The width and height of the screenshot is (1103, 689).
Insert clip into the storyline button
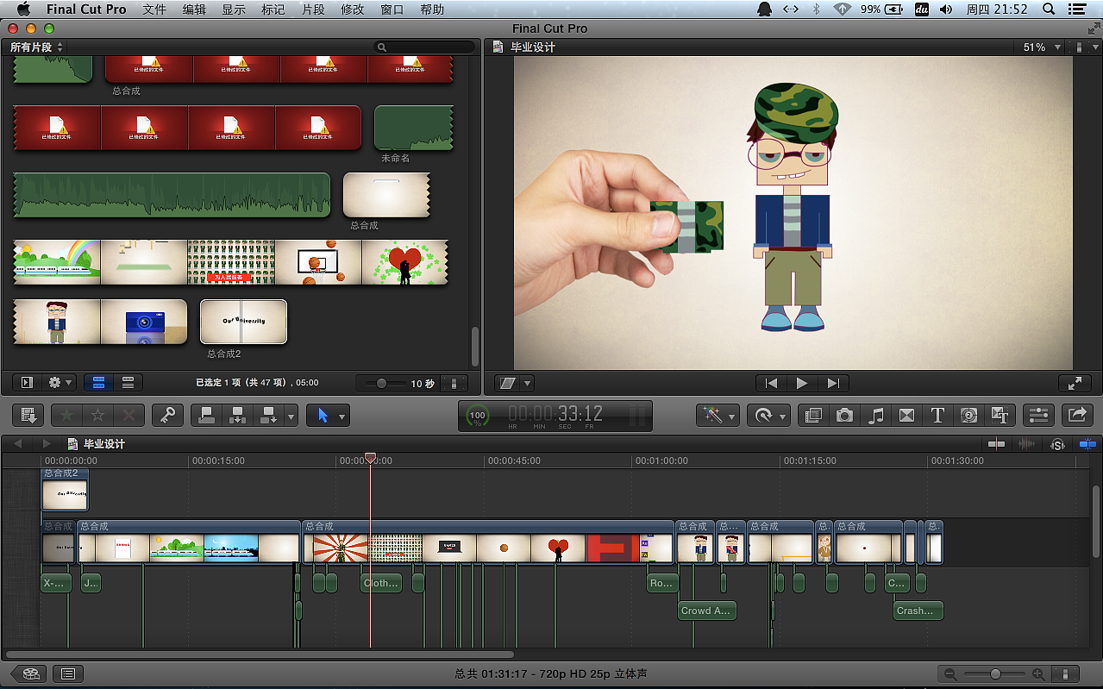(x=237, y=415)
